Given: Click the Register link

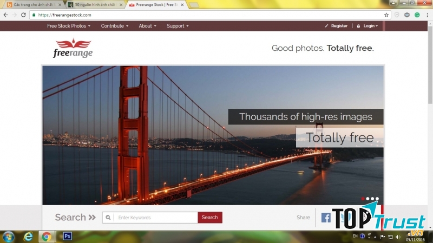Looking at the screenshot, I should (339, 26).
